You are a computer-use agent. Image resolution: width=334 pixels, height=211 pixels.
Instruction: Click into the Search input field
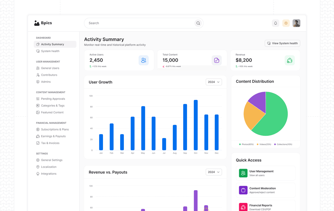pyautogui.click(x=144, y=23)
